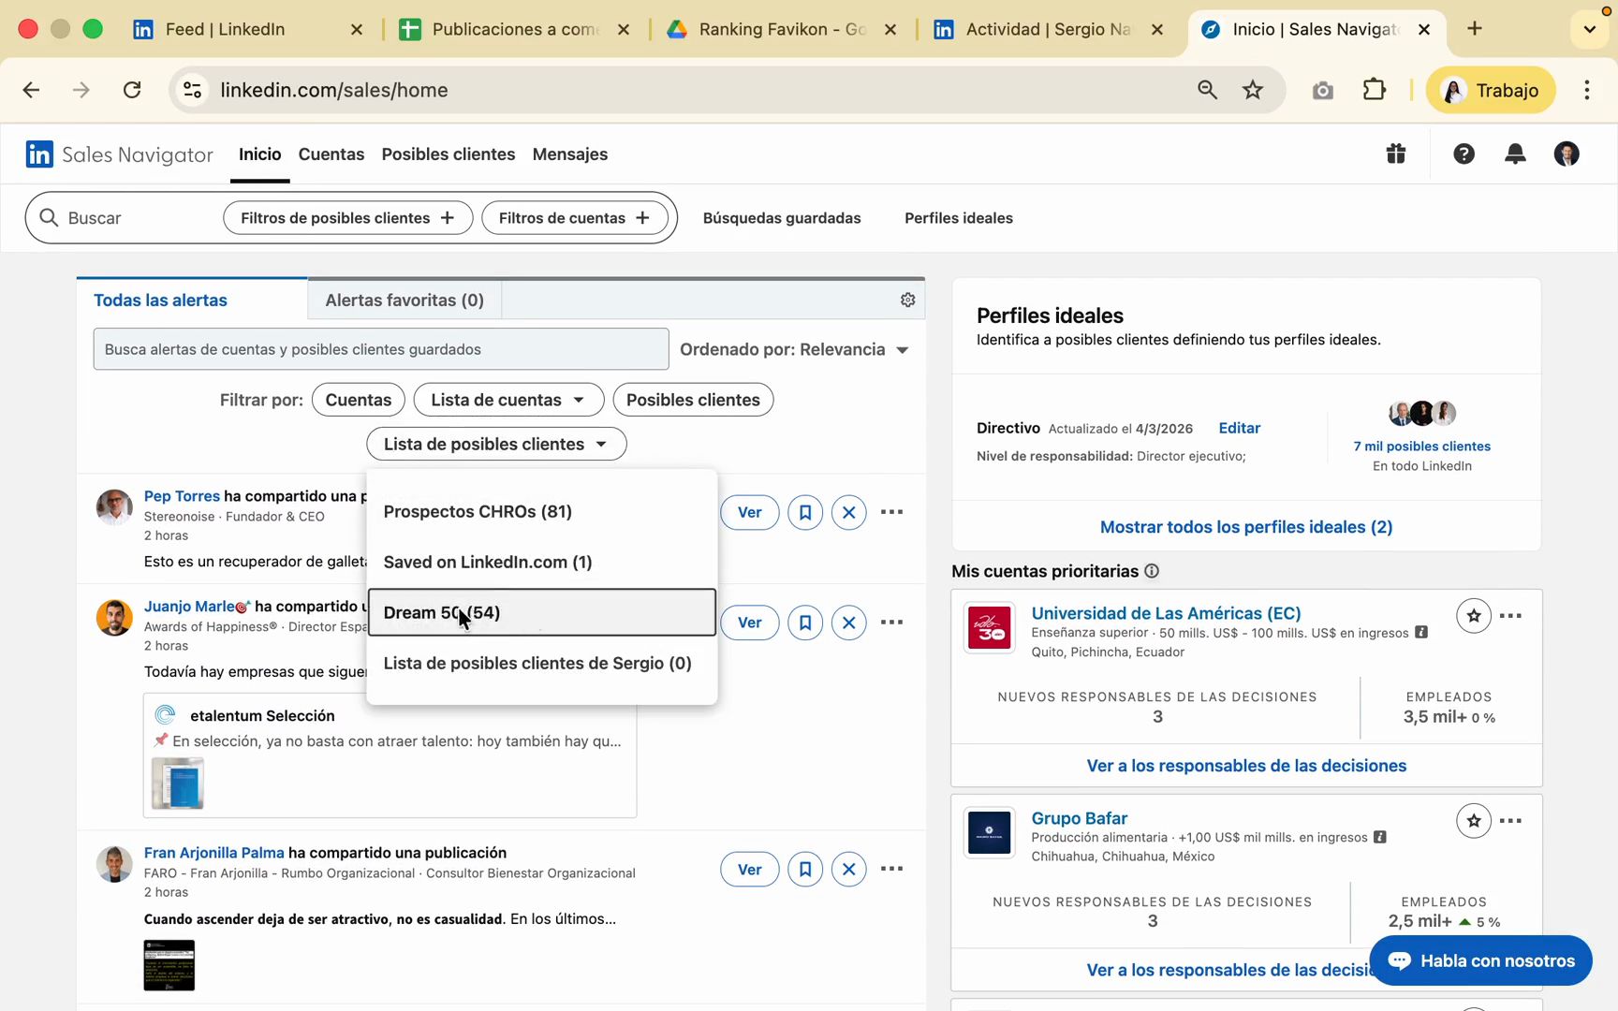This screenshot has height=1011, width=1618.
Task: Open 7 mil posibles clientes link
Action: 1422,447
